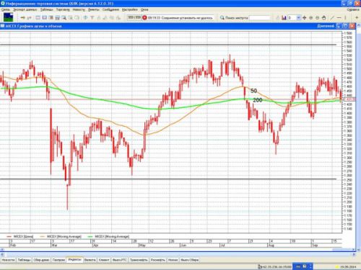Image resolution: width=361 pixels, height=270 pixels.
Task: Select the horizontal line drawing tool
Action: point(339,18)
